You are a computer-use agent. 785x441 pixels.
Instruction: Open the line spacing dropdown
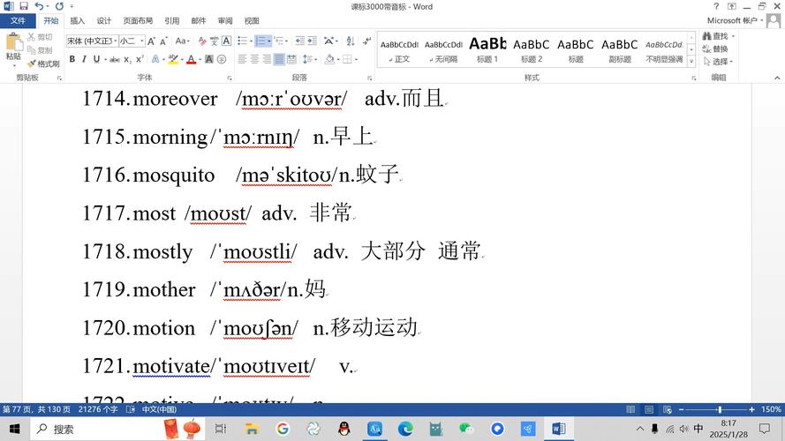pyautogui.click(x=310, y=59)
